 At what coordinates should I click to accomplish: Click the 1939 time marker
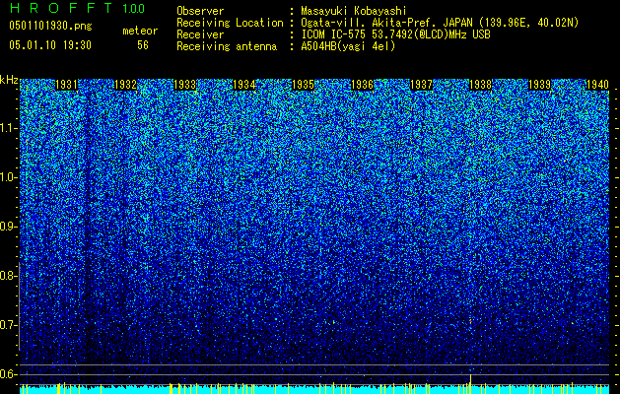tap(540, 85)
